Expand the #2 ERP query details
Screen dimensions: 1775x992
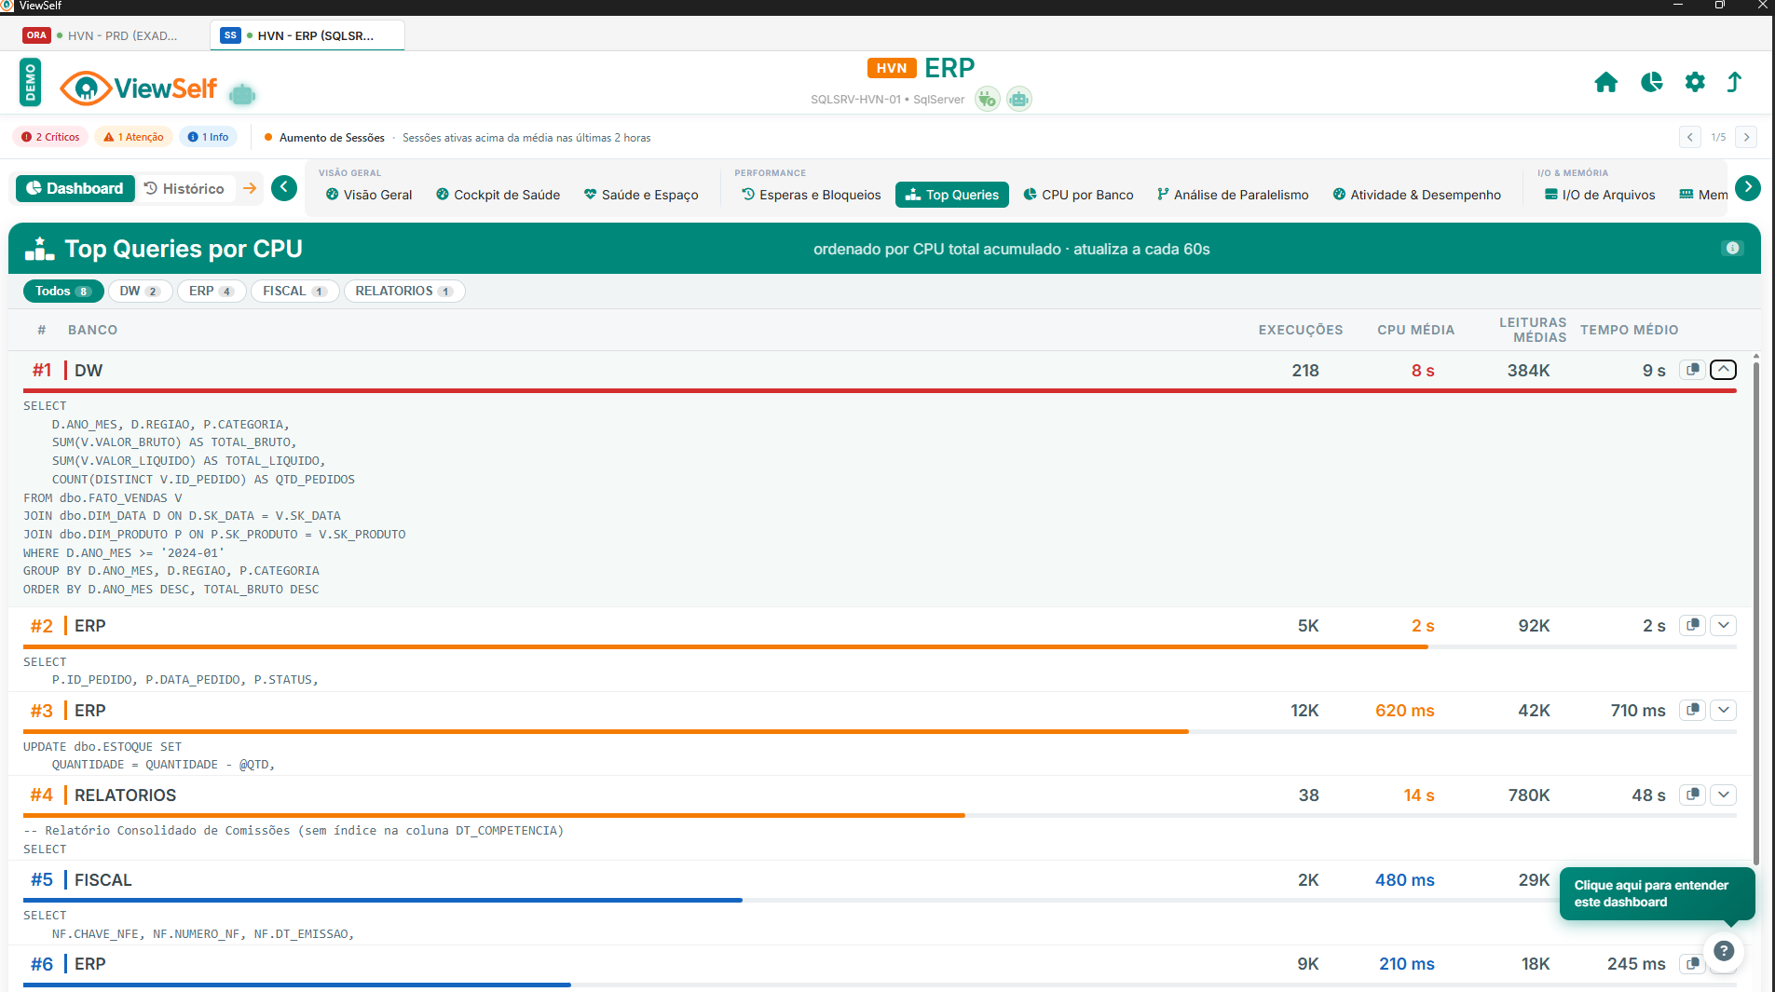click(x=1724, y=625)
